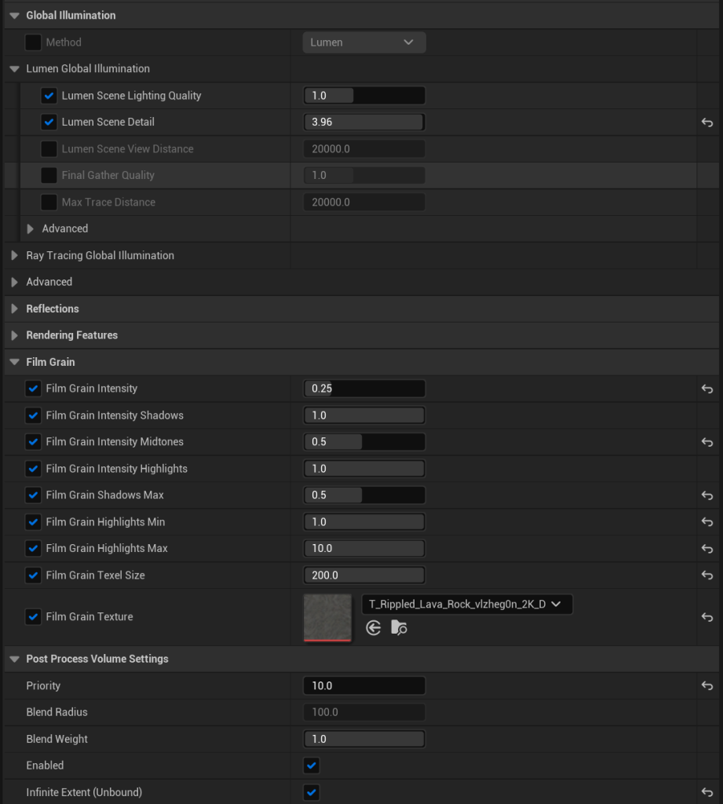Uncheck the Enabled checkbox

(312, 766)
